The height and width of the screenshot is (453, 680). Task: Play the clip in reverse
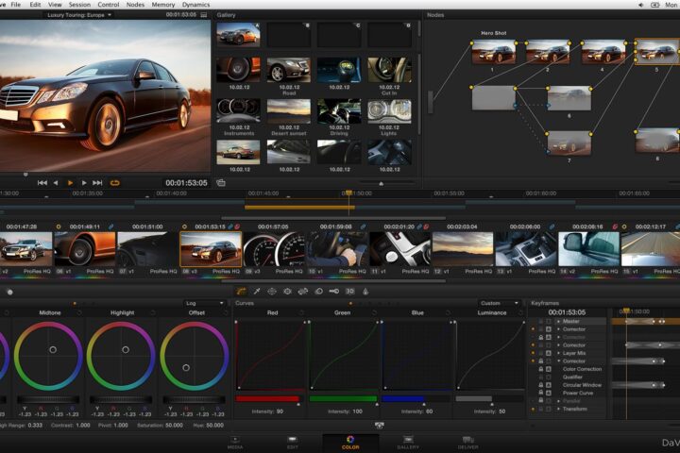56,183
